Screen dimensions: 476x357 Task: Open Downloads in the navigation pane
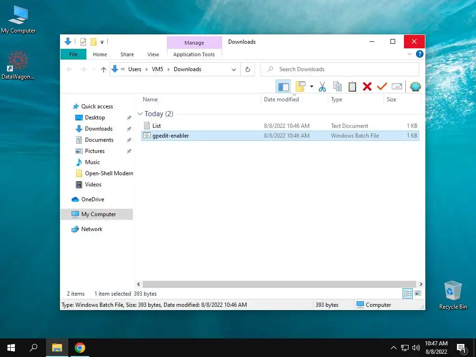pos(99,129)
